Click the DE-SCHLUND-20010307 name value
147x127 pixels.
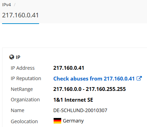pos(80,110)
